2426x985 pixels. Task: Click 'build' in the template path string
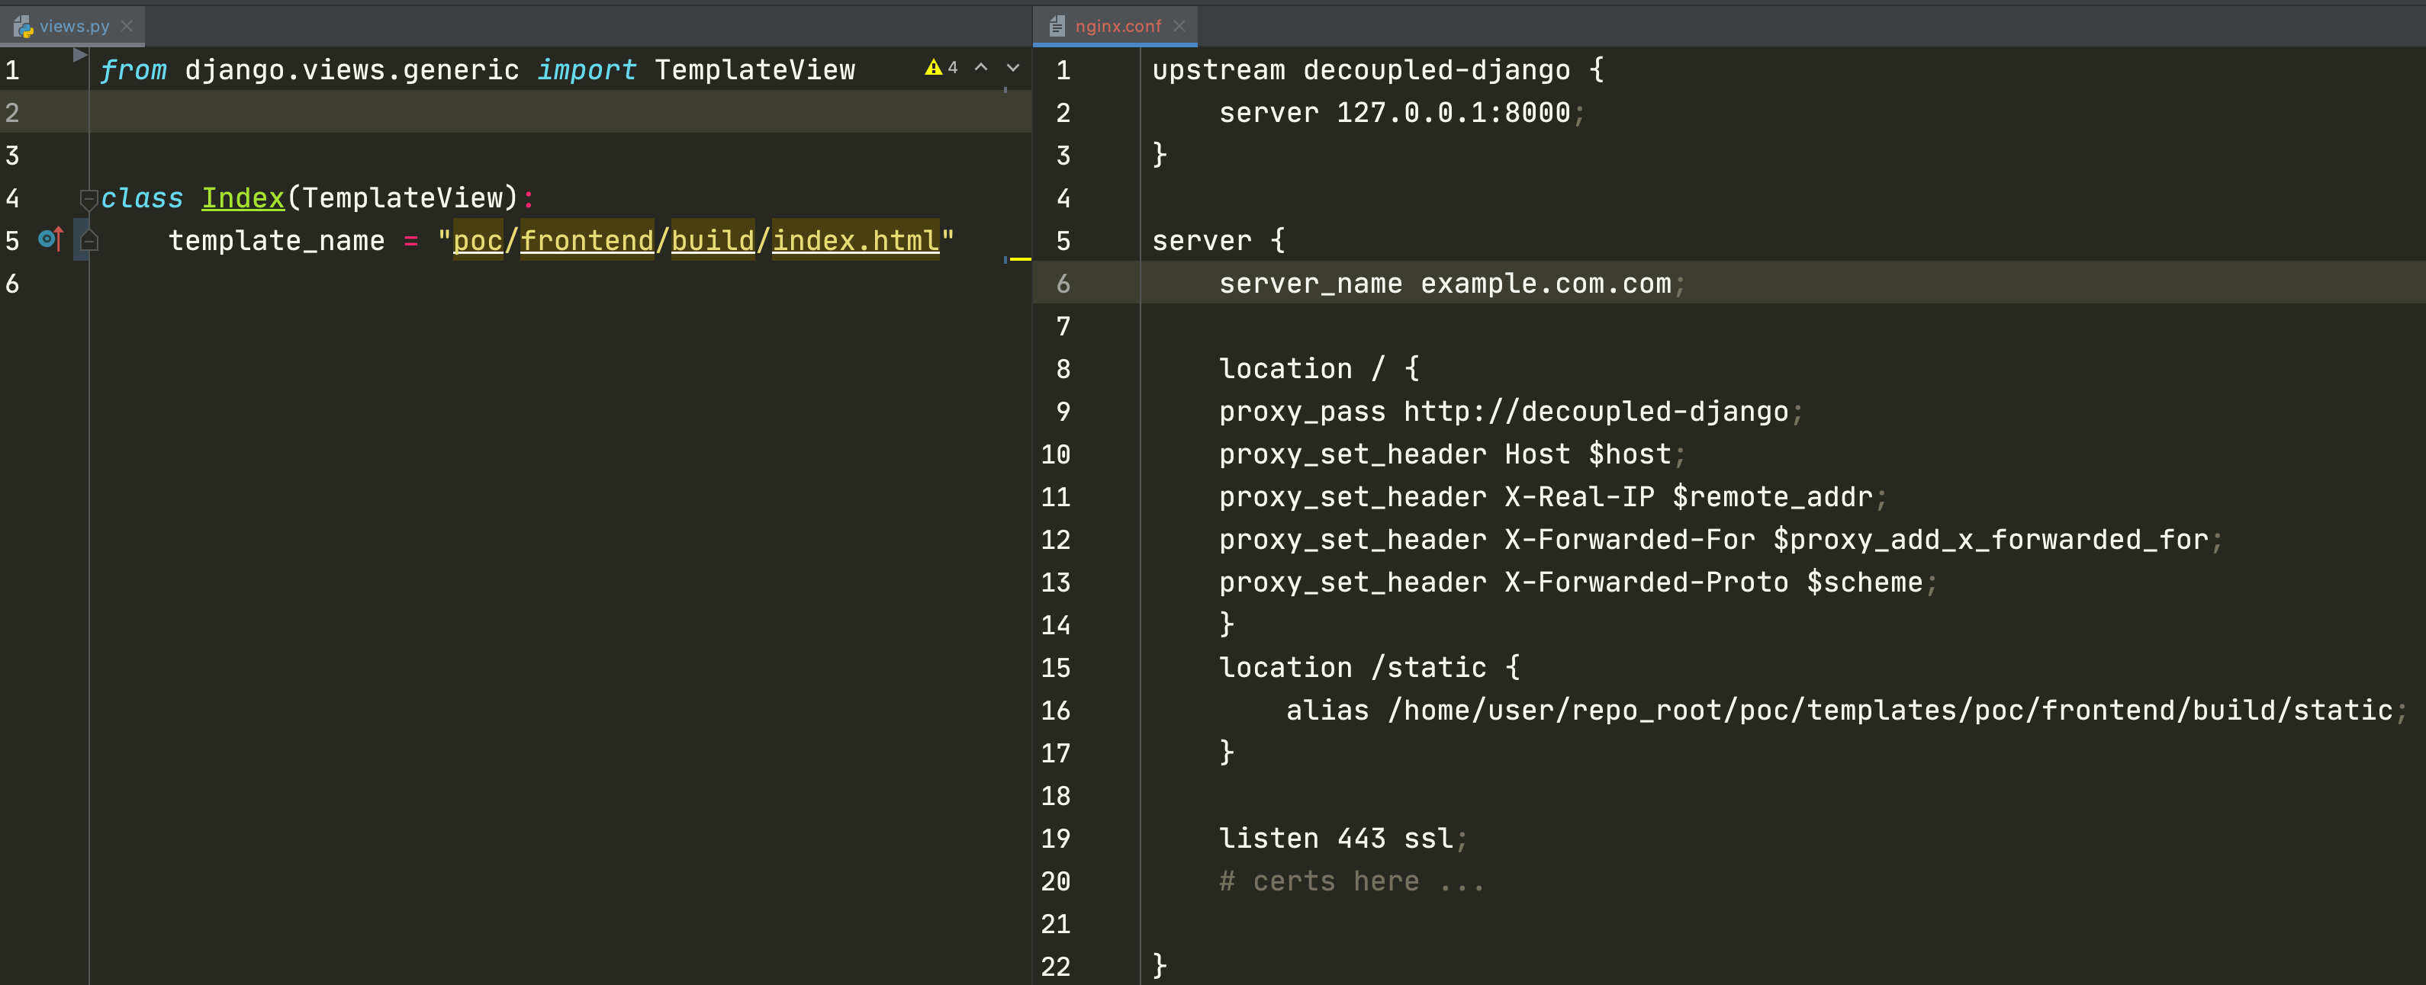point(713,241)
